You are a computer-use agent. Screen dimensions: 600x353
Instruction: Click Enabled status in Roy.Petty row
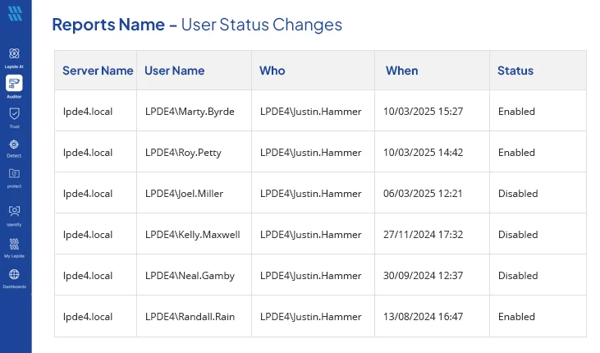(x=516, y=153)
